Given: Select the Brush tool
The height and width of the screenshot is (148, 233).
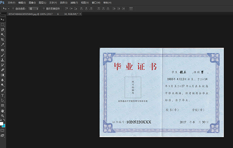Looking at the screenshot, I should click(x=3, y=55).
